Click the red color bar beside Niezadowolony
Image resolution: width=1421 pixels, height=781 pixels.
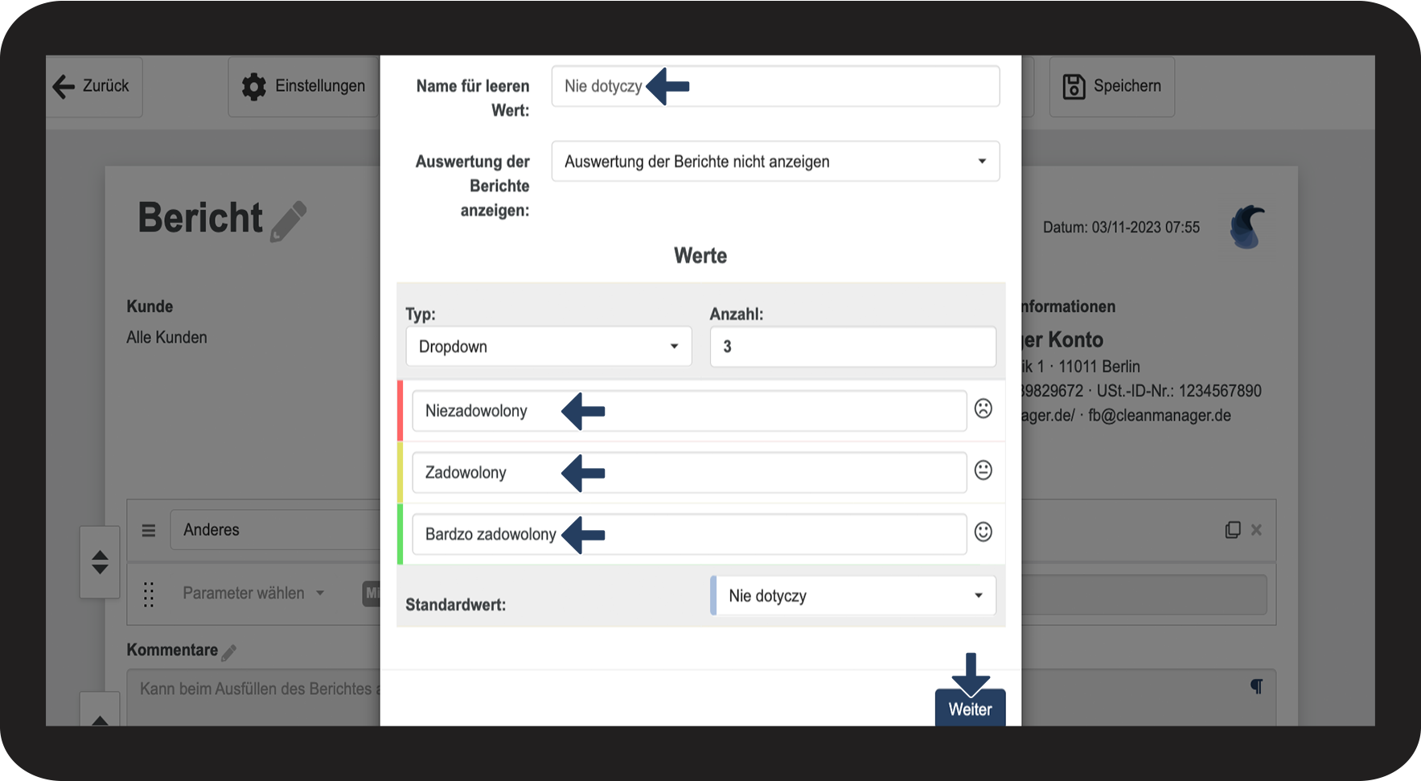[x=400, y=411]
